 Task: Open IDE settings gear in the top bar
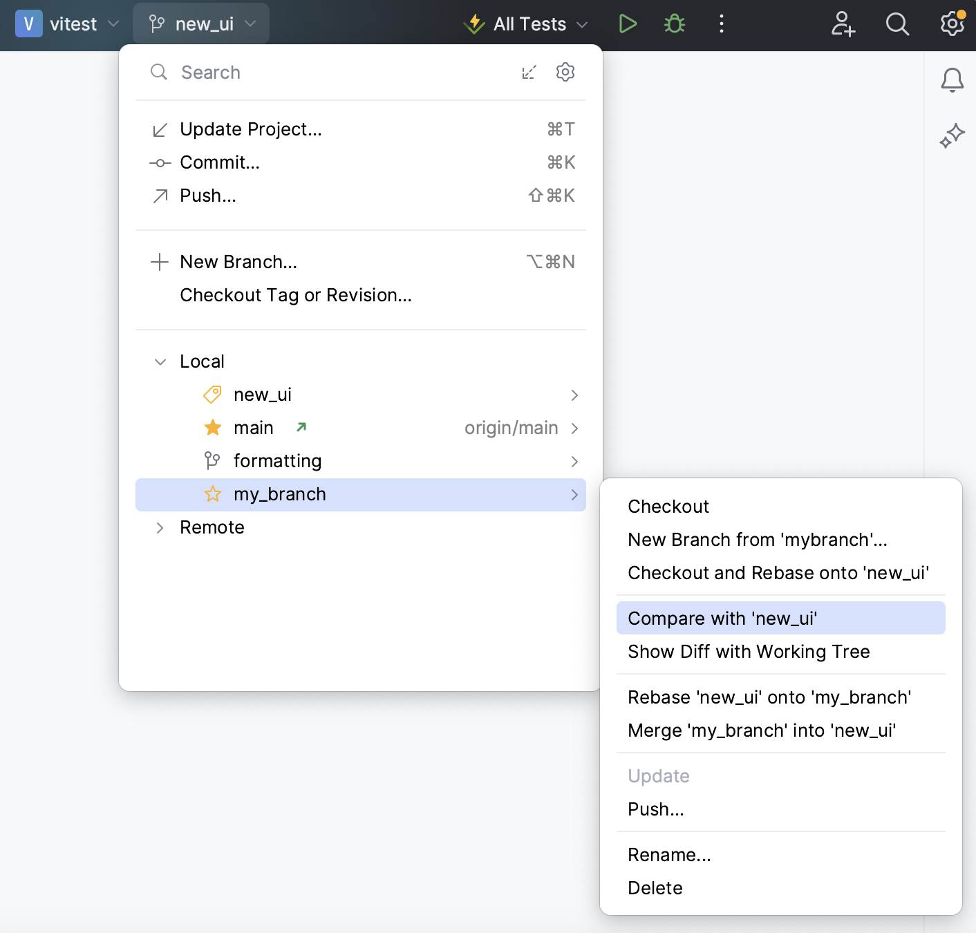pyautogui.click(x=952, y=24)
